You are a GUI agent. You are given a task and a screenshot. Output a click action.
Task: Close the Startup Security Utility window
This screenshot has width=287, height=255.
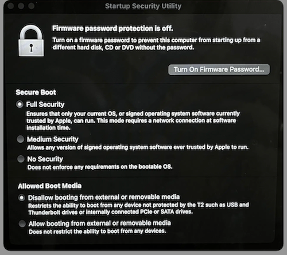(11, 6)
